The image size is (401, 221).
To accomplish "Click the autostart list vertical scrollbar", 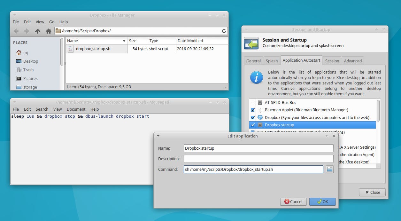I will [x=378, y=110].
